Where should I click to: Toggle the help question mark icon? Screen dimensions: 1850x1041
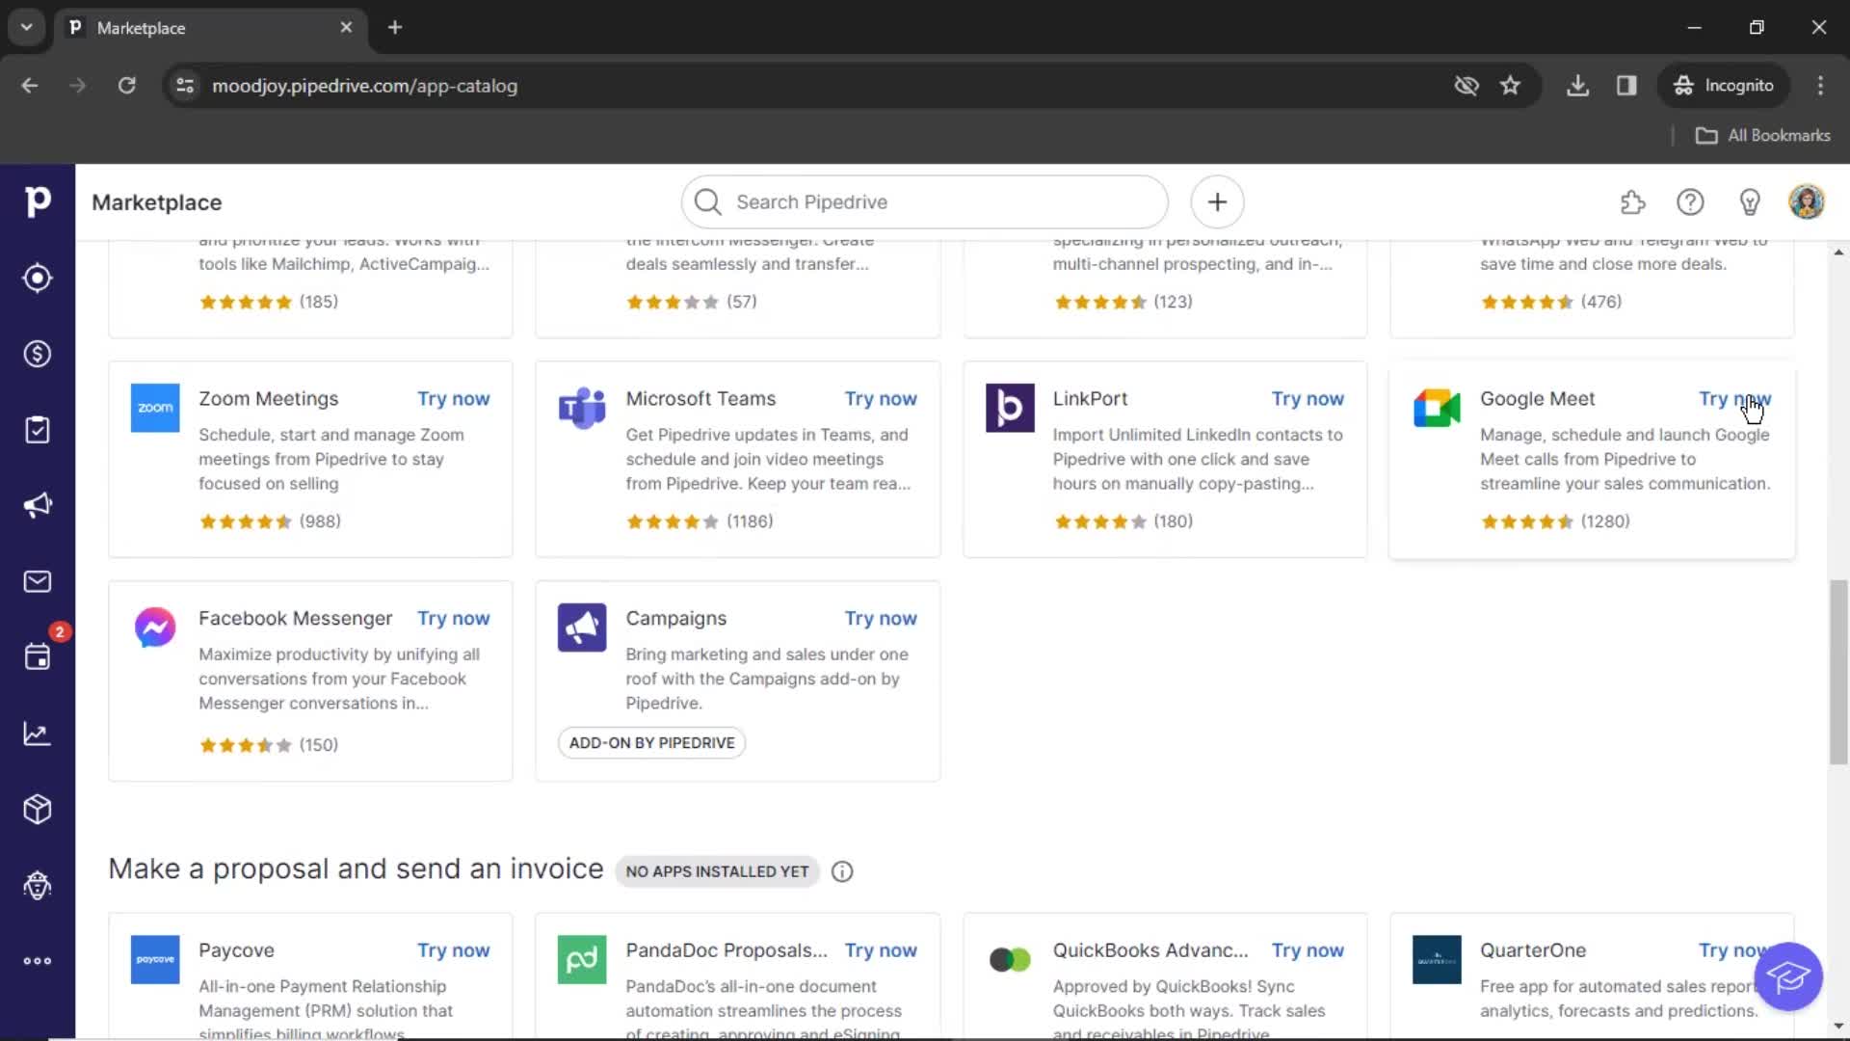[x=1691, y=202]
